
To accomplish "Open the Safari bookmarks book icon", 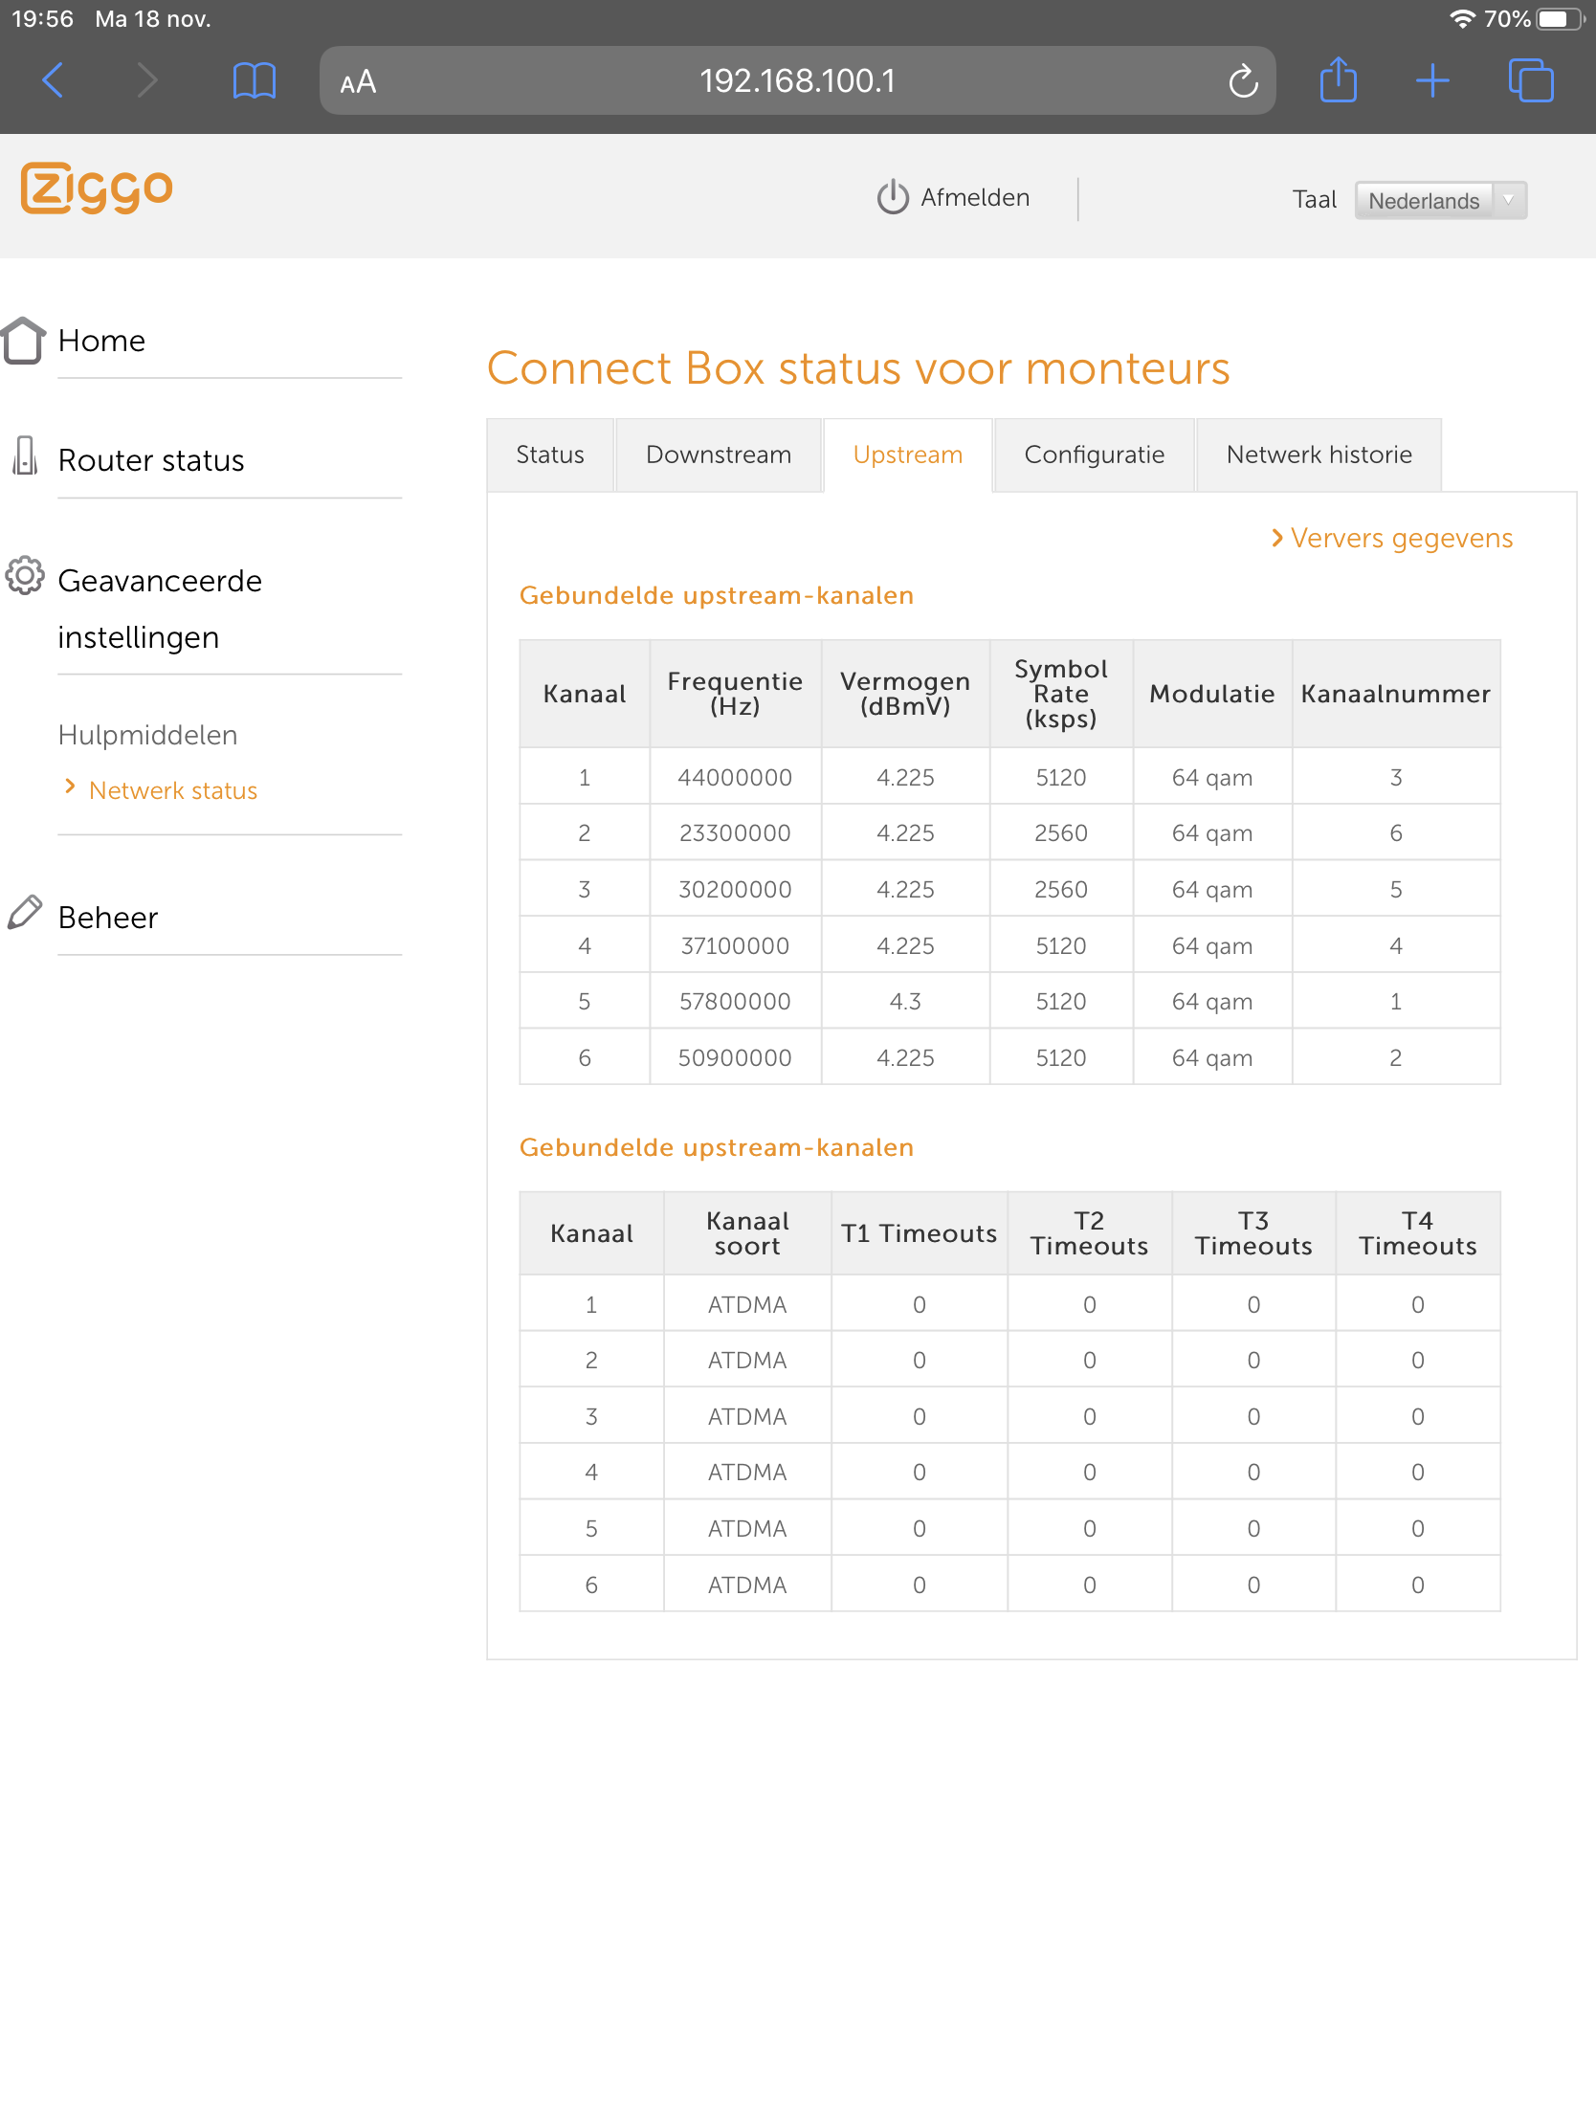I will point(254,80).
